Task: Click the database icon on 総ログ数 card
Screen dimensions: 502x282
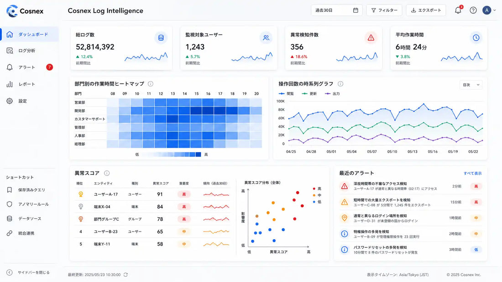Action: pyautogui.click(x=161, y=38)
